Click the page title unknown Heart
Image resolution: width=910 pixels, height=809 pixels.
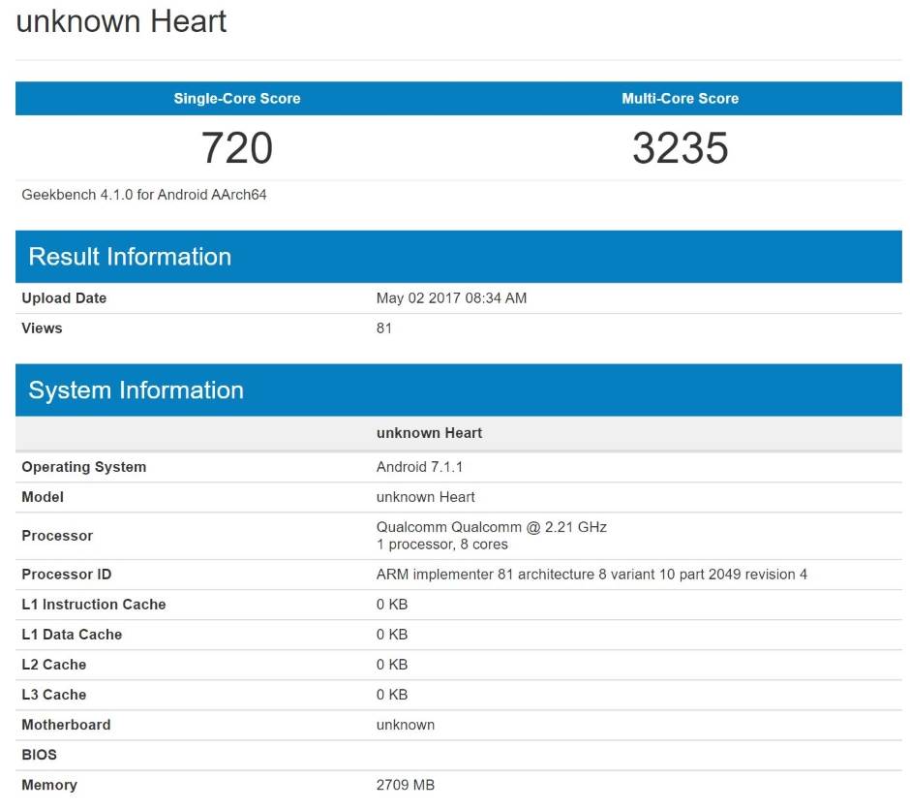pos(120,21)
